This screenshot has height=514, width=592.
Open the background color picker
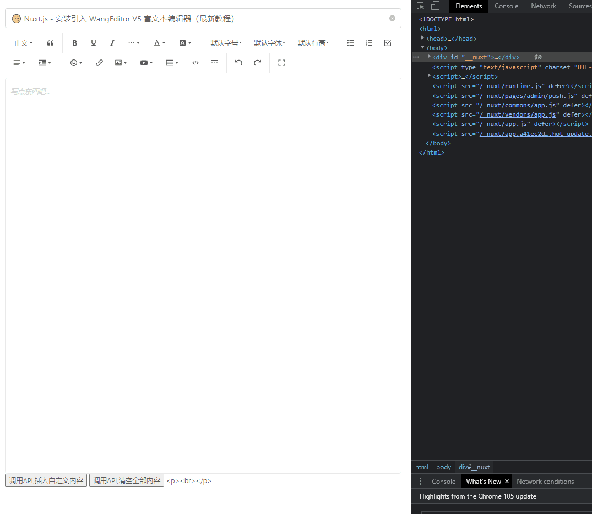(x=185, y=43)
